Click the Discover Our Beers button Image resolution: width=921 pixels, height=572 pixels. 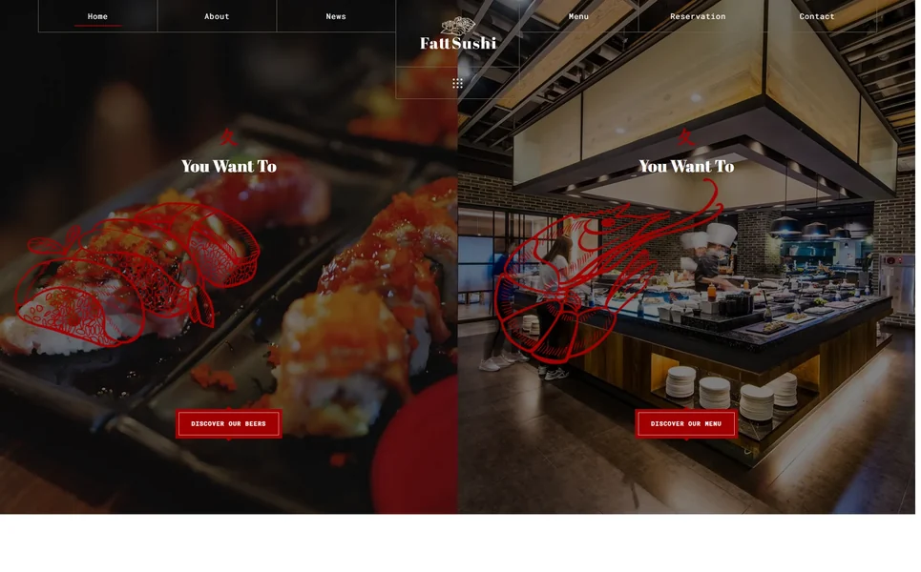(x=228, y=423)
